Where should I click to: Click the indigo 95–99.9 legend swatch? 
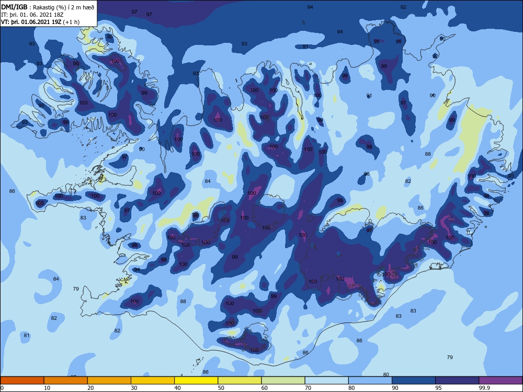[x=457, y=381]
